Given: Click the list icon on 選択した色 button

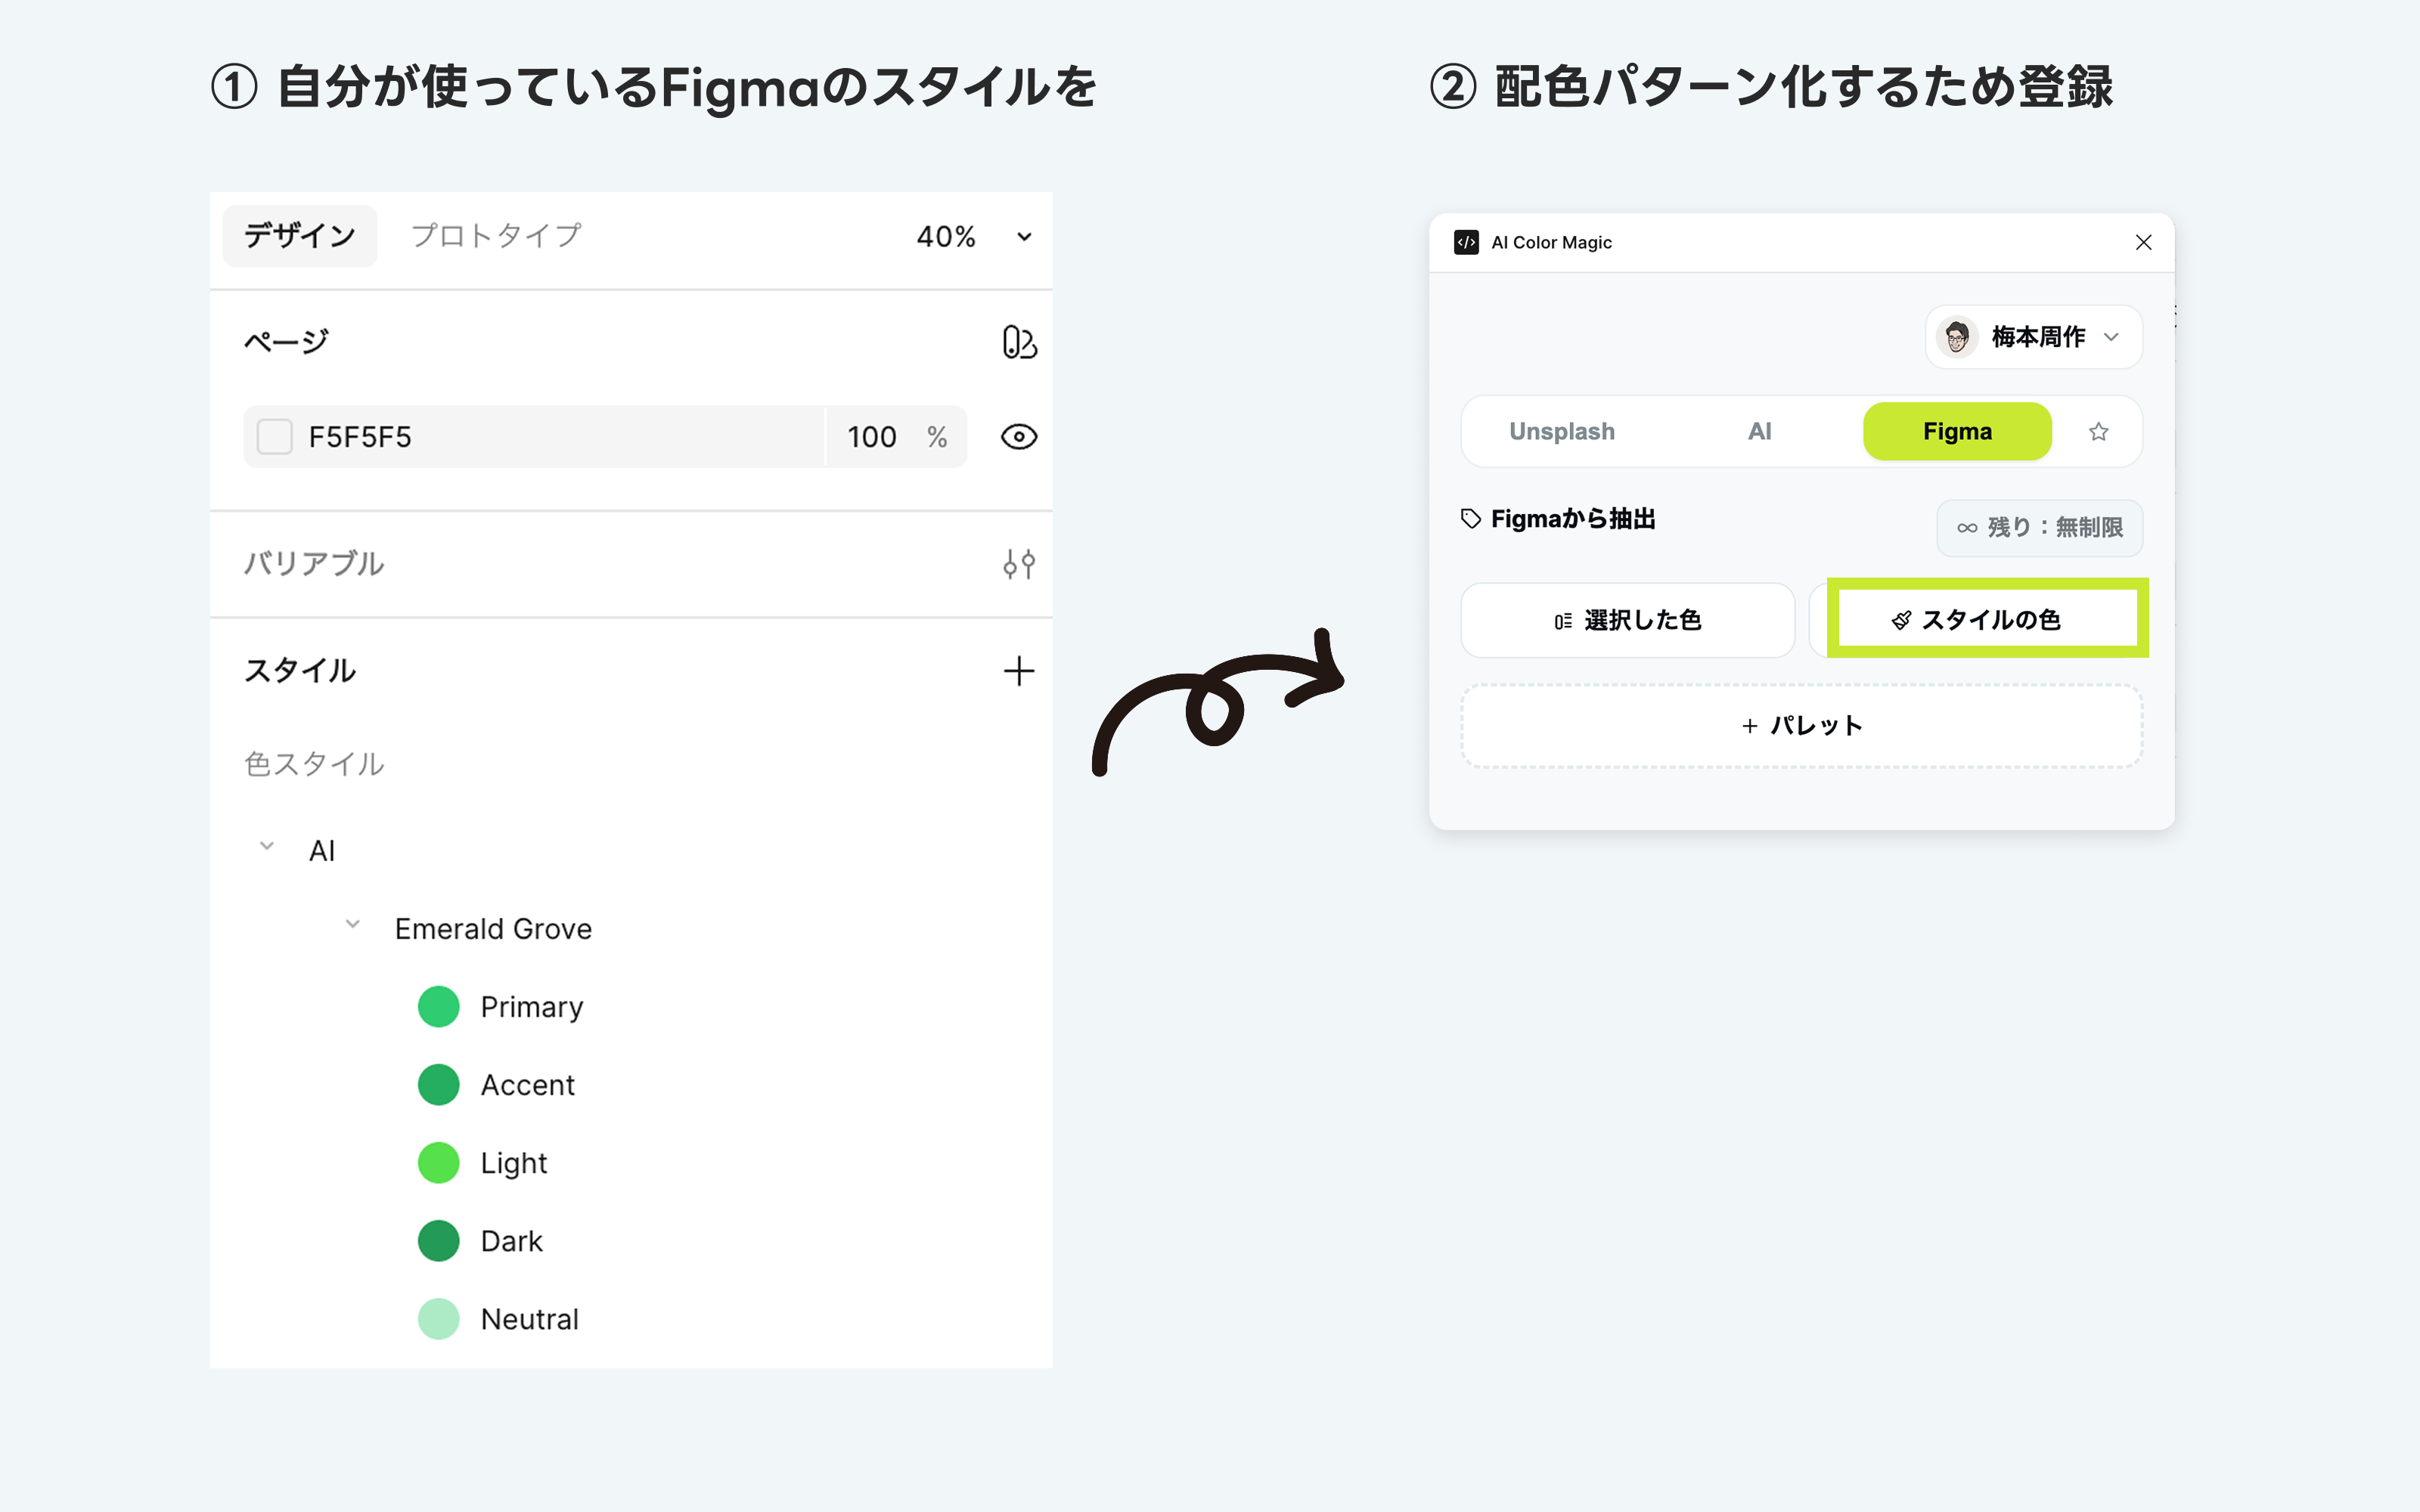Looking at the screenshot, I should (x=1562, y=620).
